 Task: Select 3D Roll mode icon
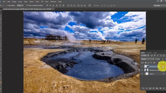(105, 5)
